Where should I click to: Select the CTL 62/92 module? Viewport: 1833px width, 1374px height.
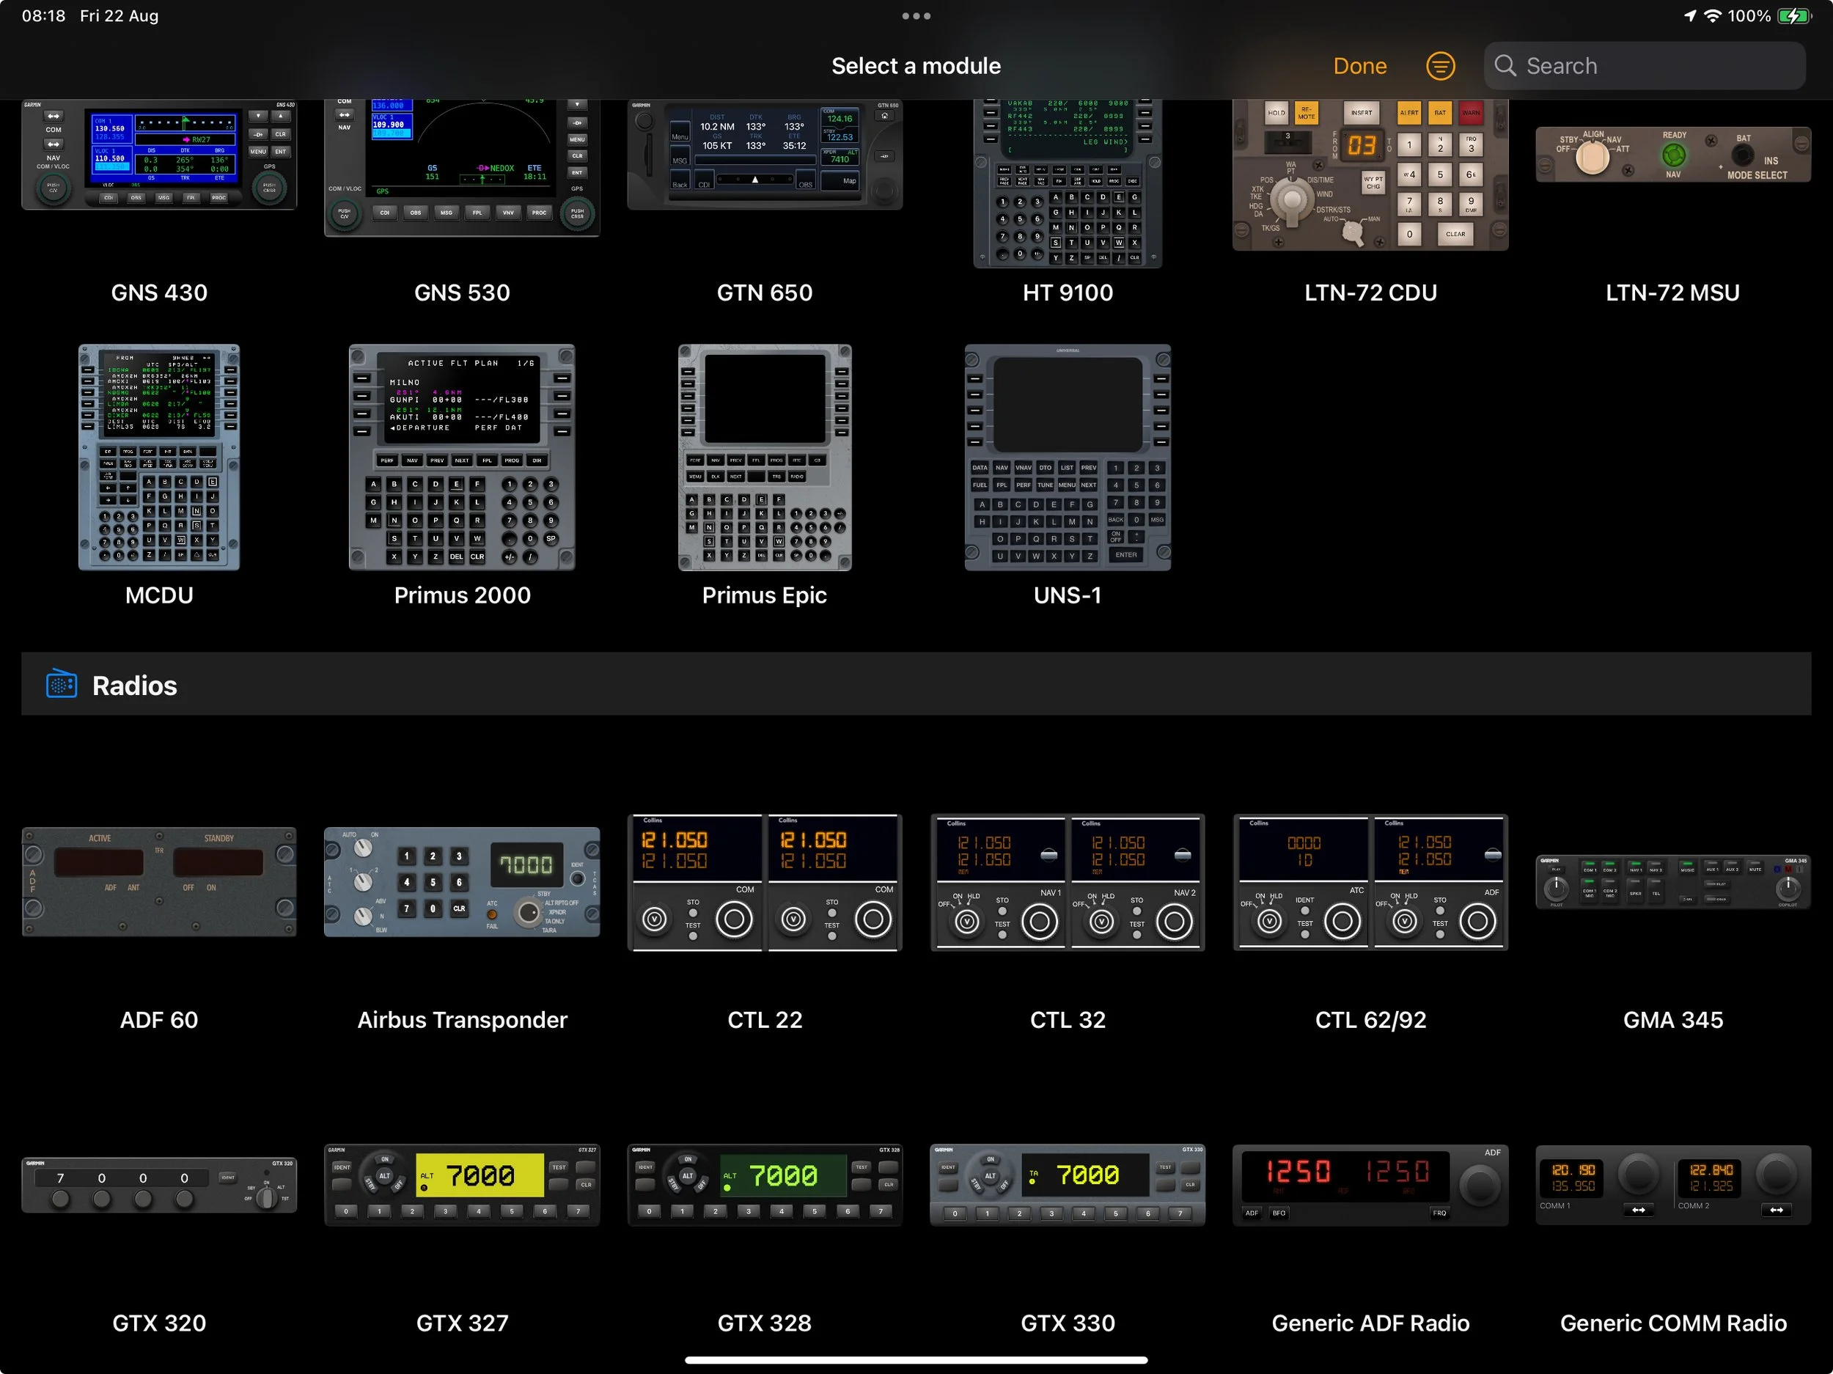pos(1370,882)
